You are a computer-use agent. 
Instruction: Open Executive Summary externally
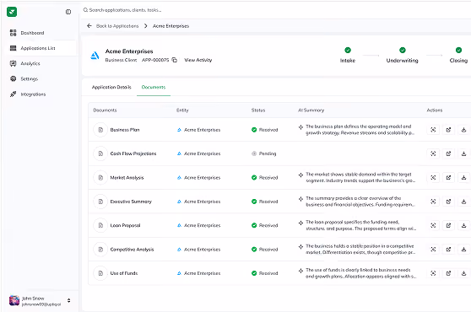coord(448,202)
